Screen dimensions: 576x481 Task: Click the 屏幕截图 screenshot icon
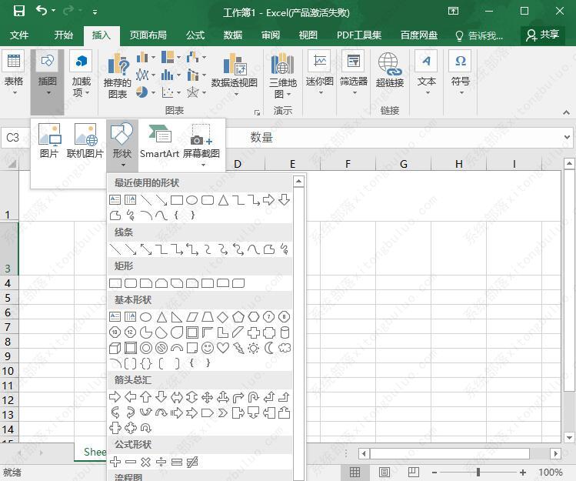pyautogui.click(x=201, y=135)
